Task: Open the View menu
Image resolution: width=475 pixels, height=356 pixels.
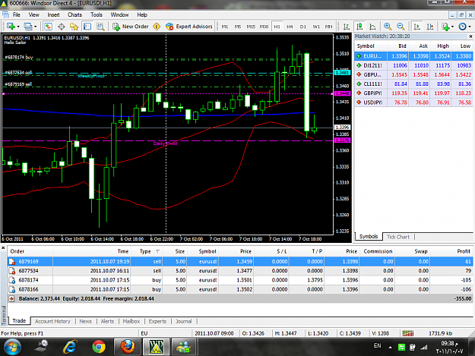Action: tap(33, 15)
